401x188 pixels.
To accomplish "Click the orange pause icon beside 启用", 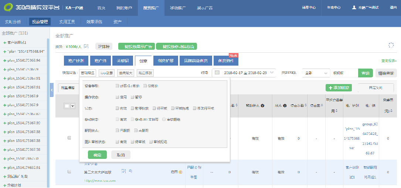I will tap(180, 172).
